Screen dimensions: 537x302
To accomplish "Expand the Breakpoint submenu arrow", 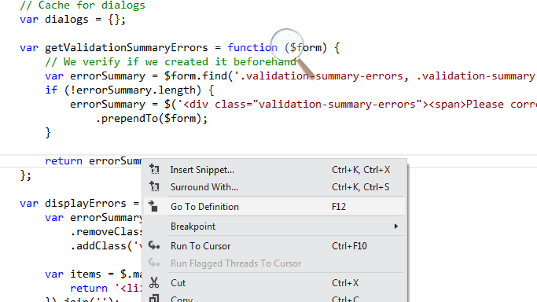I will 396,226.
